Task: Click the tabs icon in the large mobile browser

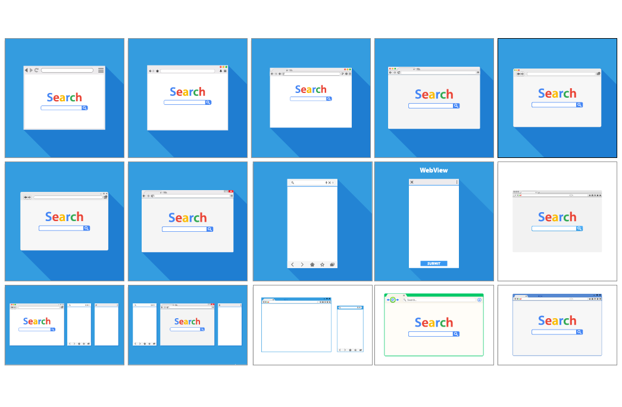Action: coord(332,265)
